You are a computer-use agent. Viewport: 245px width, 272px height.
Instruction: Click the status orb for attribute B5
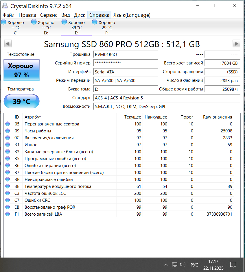(8, 158)
